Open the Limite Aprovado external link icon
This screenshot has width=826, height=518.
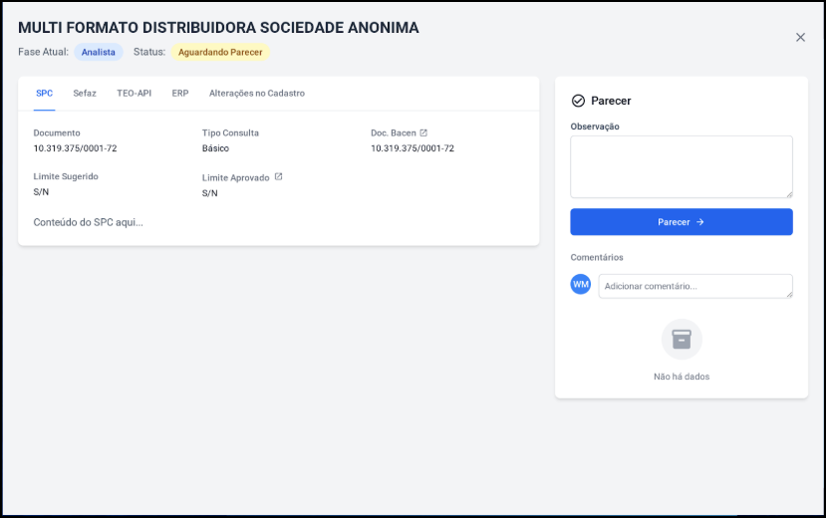pos(278,177)
